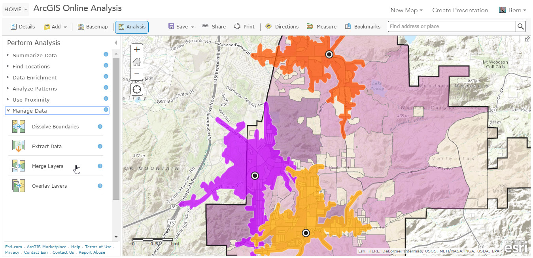This screenshot has height=258, width=533.
Task: Open the Terms of Use link
Action: (98, 247)
